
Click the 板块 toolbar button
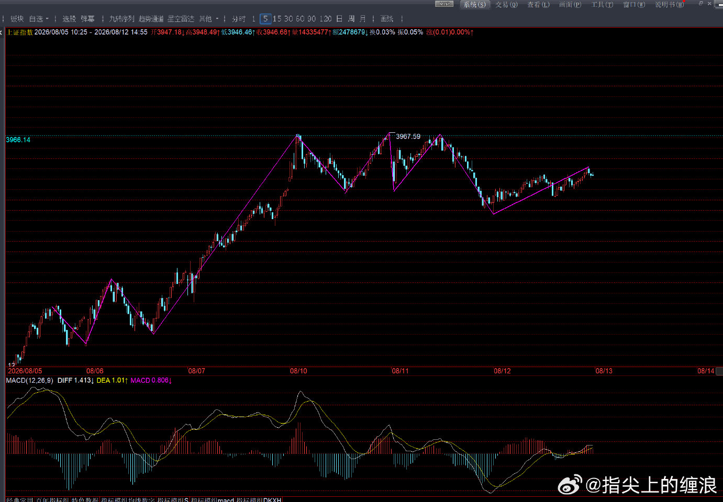click(17, 19)
